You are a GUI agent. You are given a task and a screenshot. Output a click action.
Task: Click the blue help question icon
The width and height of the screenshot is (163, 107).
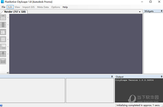1,105
